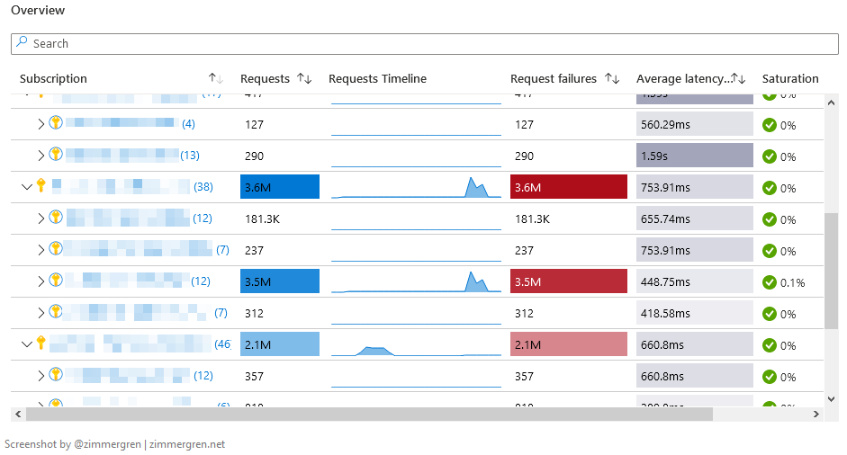Click sort arrows beside Requests header
The width and height of the screenshot is (847, 455).
(304, 79)
